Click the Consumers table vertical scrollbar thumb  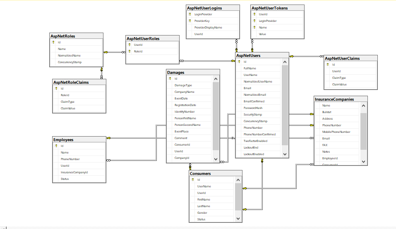click(x=238, y=197)
